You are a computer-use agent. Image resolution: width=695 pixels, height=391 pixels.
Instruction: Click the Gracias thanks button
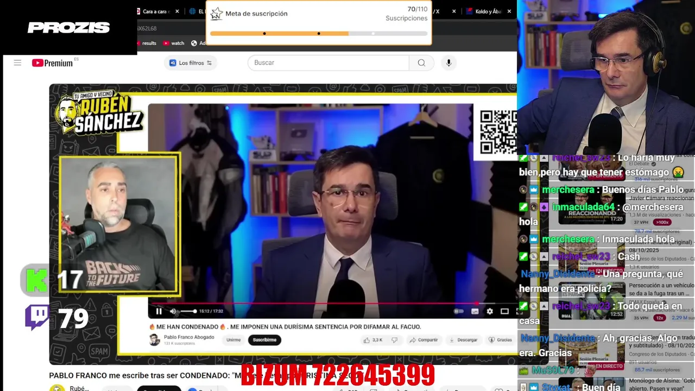(x=500, y=340)
